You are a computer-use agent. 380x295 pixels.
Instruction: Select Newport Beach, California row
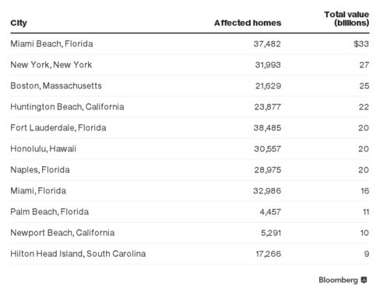[x=190, y=233]
